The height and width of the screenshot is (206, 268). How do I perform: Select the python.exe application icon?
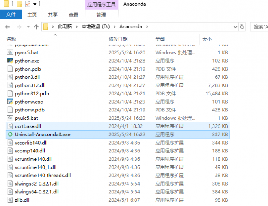10,61
